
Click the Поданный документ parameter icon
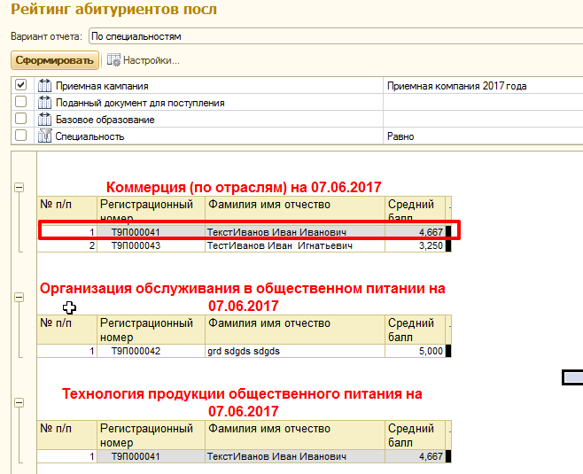click(44, 103)
